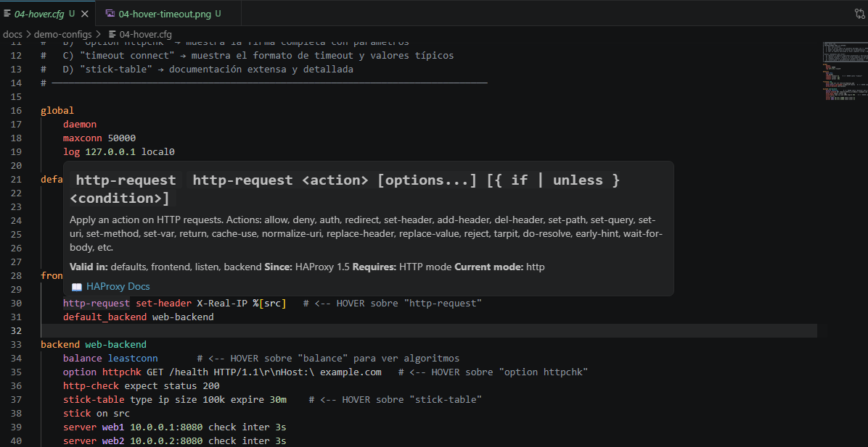This screenshot has width=868, height=447.
Task: Click the cfg file icon on 04-hover.cfg tab
Action: [6, 12]
